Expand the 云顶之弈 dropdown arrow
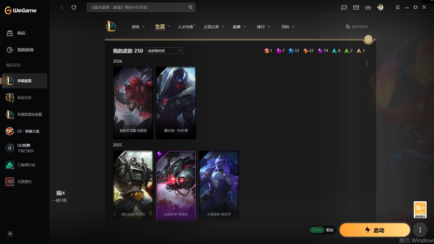This screenshot has height=244, width=434. coord(223,27)
